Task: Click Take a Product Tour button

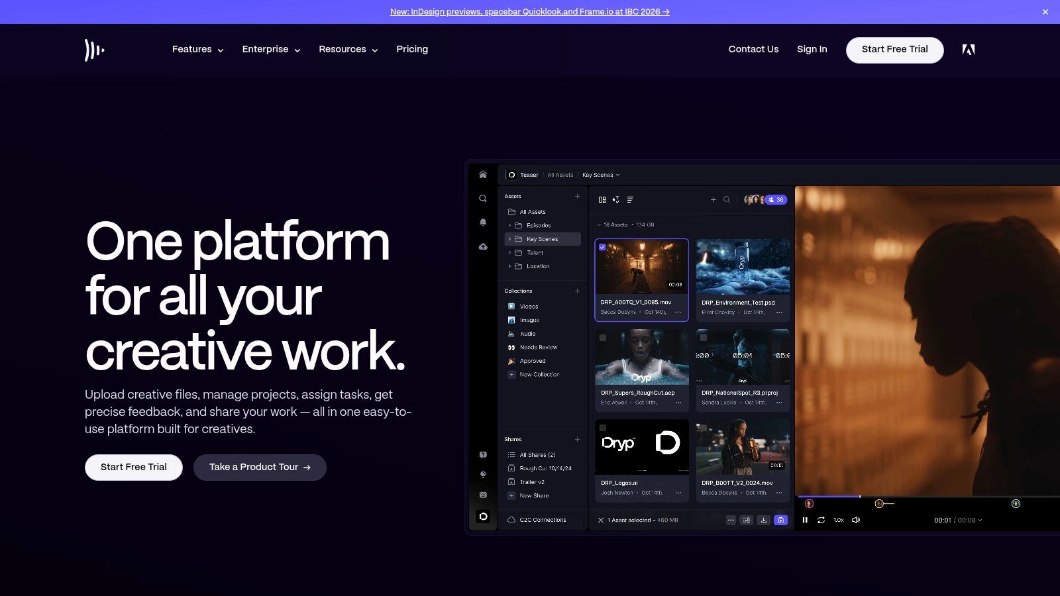Action: (x=260, y=467)
